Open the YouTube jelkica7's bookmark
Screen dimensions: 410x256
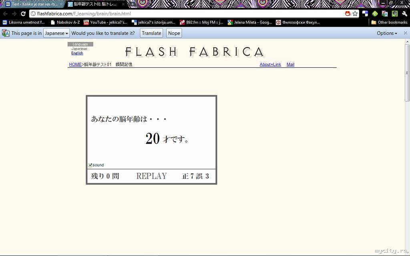[x=105, y=22]
